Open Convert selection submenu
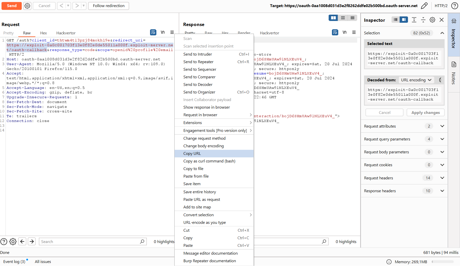 214,215
